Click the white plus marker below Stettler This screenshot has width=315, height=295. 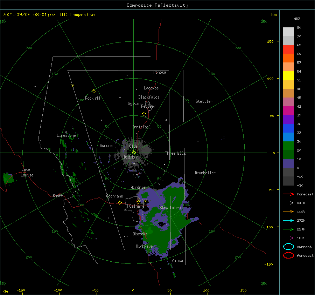point(198,141)
